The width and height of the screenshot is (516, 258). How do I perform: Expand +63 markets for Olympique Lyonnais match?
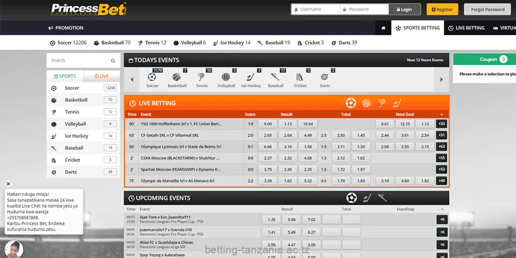coord(441,147)
